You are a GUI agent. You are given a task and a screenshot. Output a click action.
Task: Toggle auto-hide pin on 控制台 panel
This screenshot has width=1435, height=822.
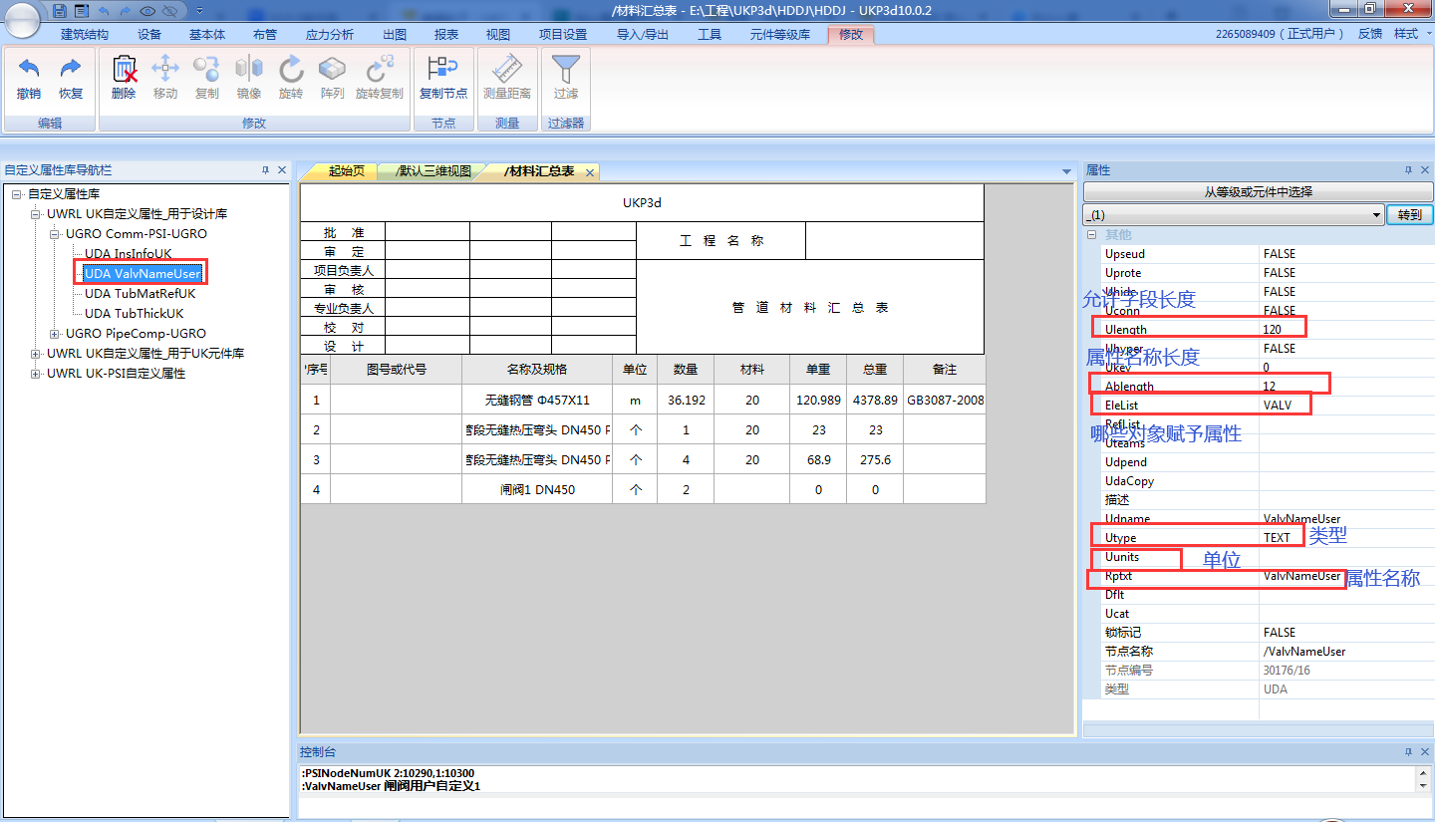click(x=1409, y=752)
